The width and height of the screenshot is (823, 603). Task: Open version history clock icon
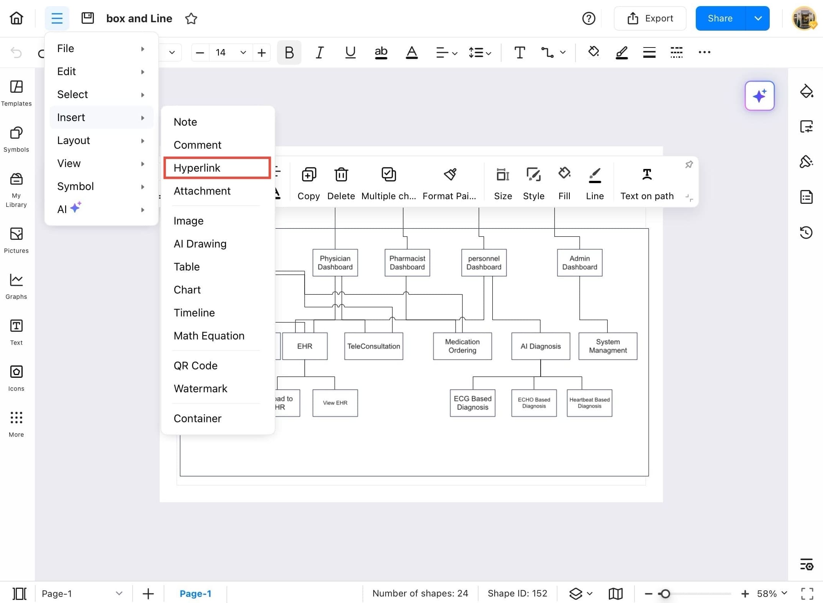point(806,233)
